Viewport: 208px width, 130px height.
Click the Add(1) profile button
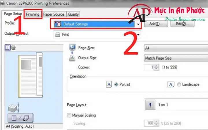click(x=156, y=24)
